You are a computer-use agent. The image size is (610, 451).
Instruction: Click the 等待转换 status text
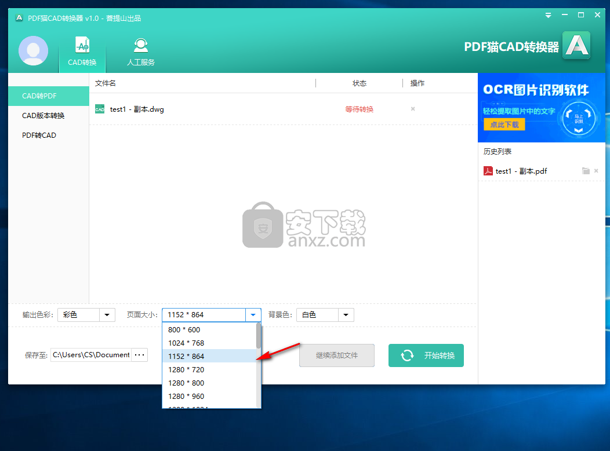point(359,109)
